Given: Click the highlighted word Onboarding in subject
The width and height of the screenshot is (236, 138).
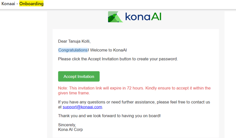Looking at the screenshot, I should 31,4.
